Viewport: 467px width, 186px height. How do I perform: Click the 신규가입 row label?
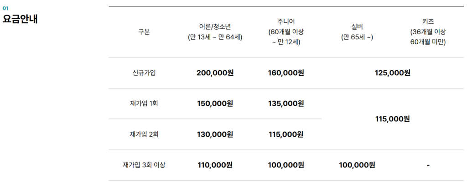[x=144, y=73]
